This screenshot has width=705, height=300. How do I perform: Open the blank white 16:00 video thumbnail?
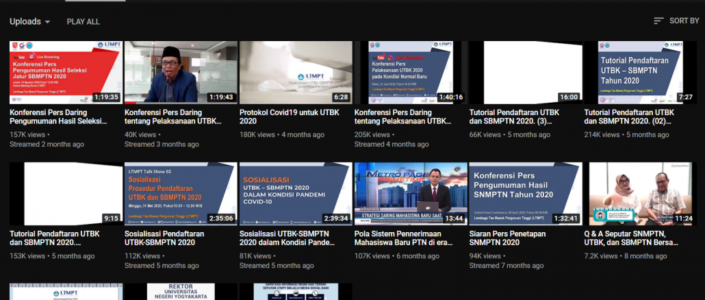pos(526,73)
